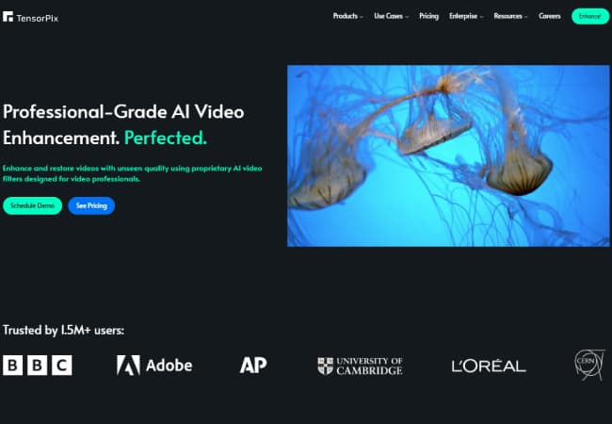Click the BBC logo
Screen dimensions: 612x424
(x=37, y=365)
